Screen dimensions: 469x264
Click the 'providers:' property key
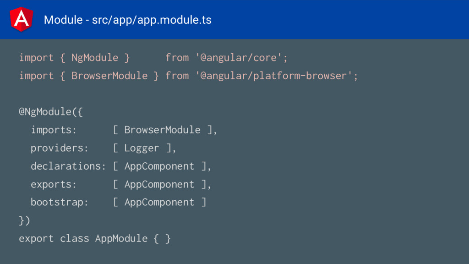(60, 148)
